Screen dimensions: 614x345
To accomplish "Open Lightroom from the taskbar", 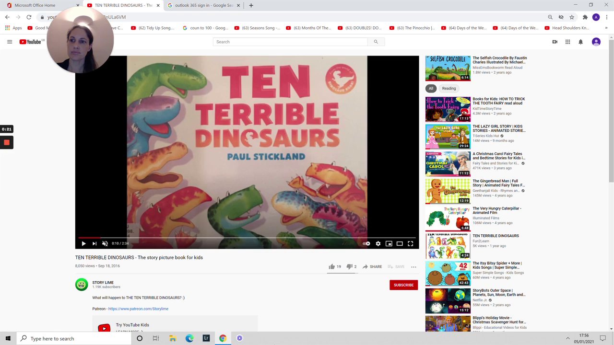I will pos(206,338).
